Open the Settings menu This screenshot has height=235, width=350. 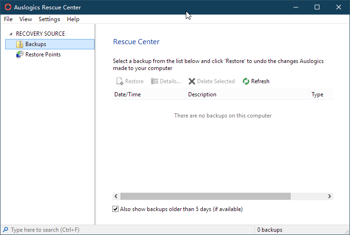point(49,19)
